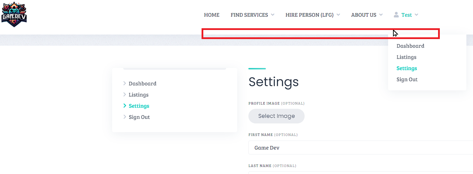Go to the HOME nav item
This screenshot has height=174, width=473.
point(212,15)
